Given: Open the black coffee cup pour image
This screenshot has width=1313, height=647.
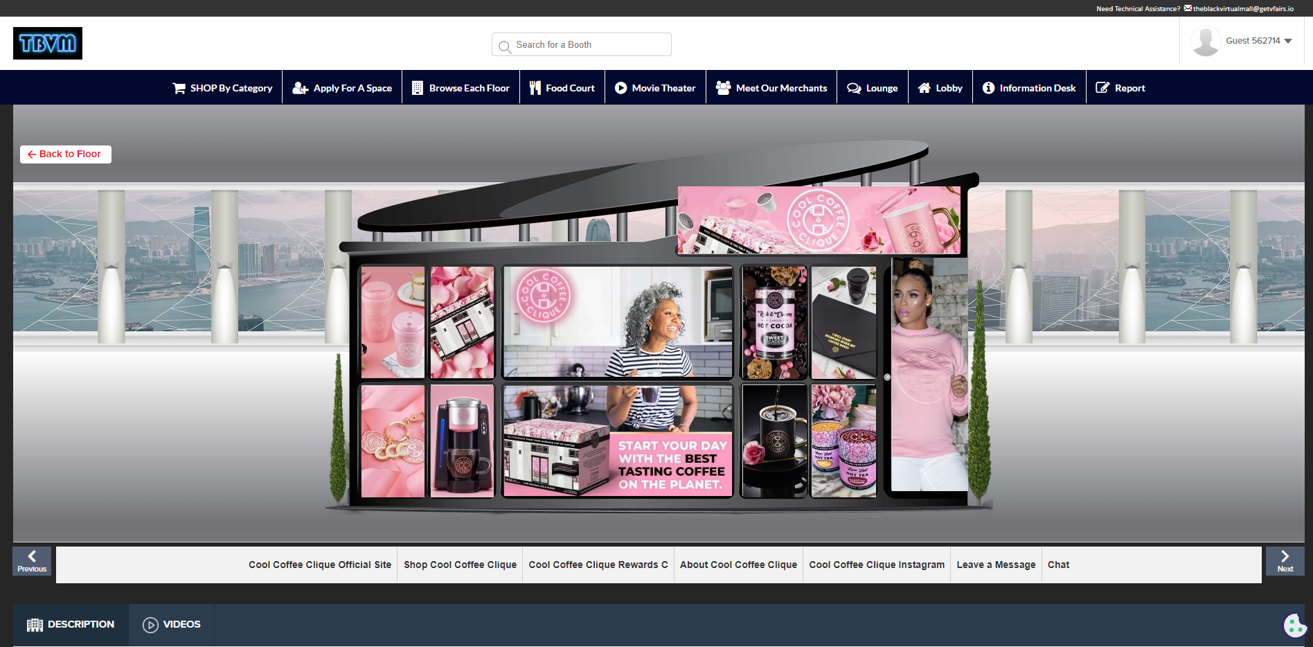Looking at the screenshot, I should (x=774, y=441).
